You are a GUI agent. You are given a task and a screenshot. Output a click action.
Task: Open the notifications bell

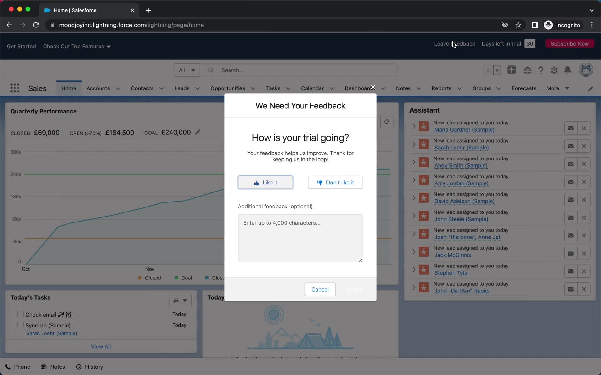568,70
